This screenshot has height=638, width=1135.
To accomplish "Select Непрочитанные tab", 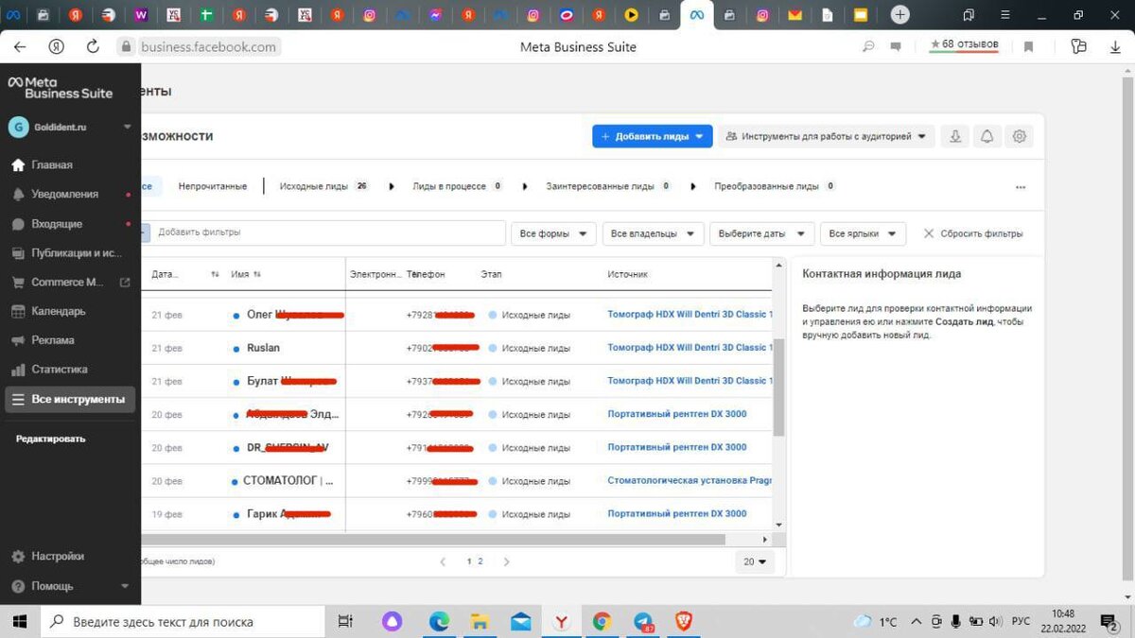I will coord(213,186).
